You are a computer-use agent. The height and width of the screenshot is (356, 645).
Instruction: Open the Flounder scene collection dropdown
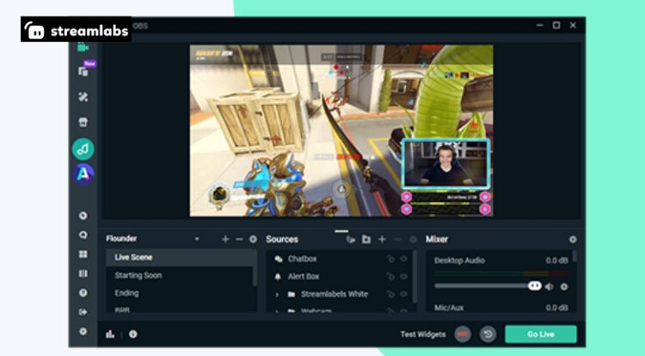[197, 239]
